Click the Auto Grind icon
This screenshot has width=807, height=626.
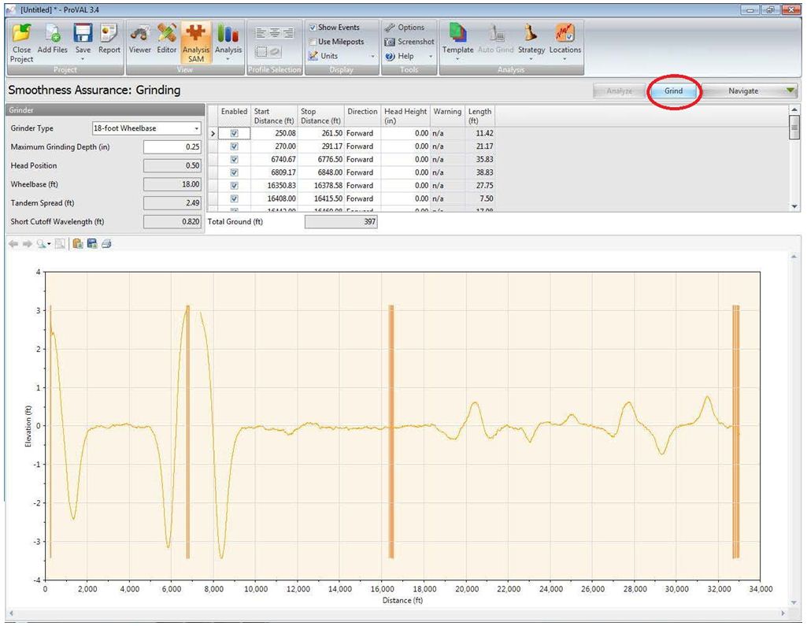(x=496, y=33)
